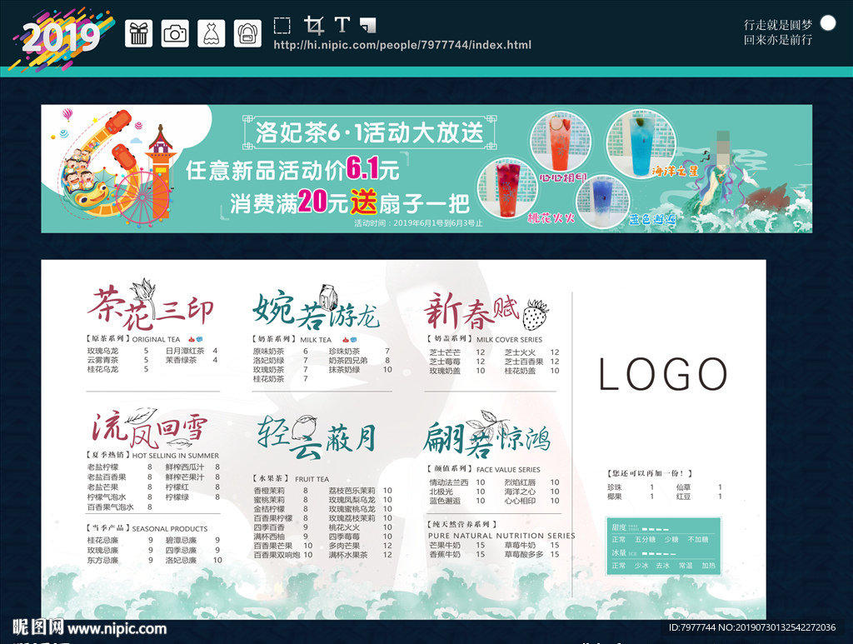Open the hi.nipic.com people URL link
Image resolution: width=853 pixels, height=644 pixels.
(402, 45)
